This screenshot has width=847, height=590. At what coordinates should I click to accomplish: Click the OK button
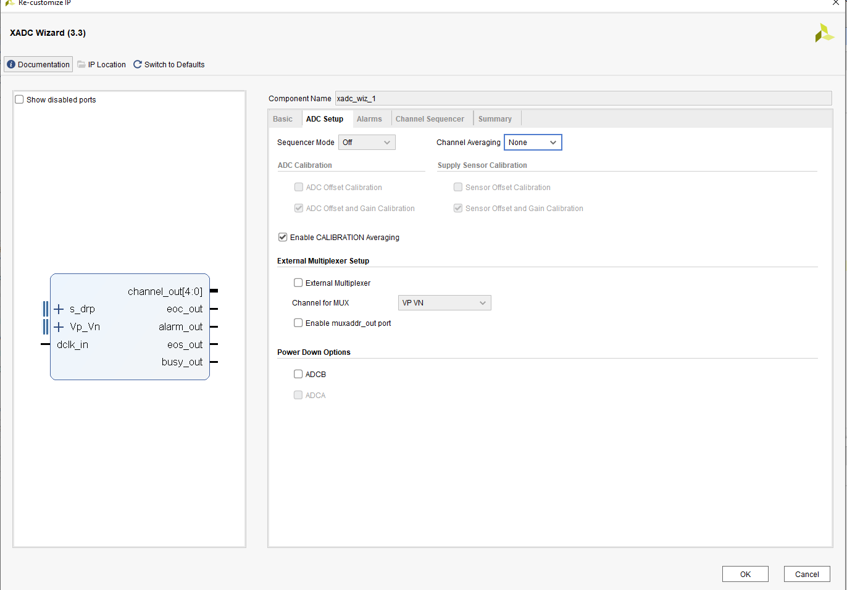(x=745, y=574)
